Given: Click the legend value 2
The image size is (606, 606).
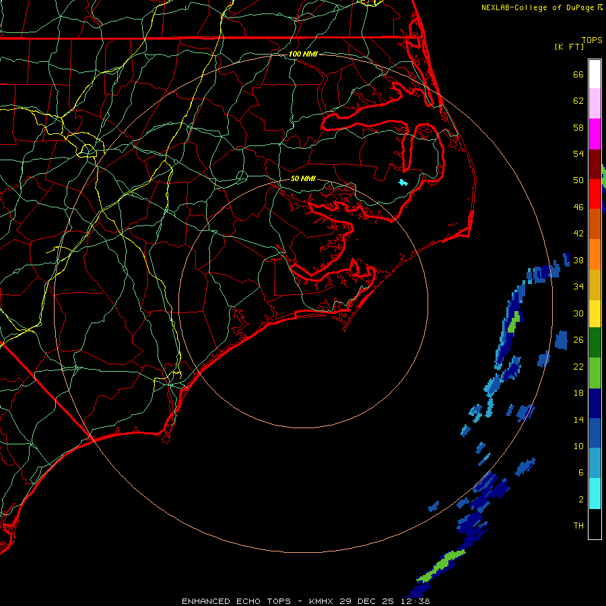Looking at the screenshot, I should pos(581,500).
